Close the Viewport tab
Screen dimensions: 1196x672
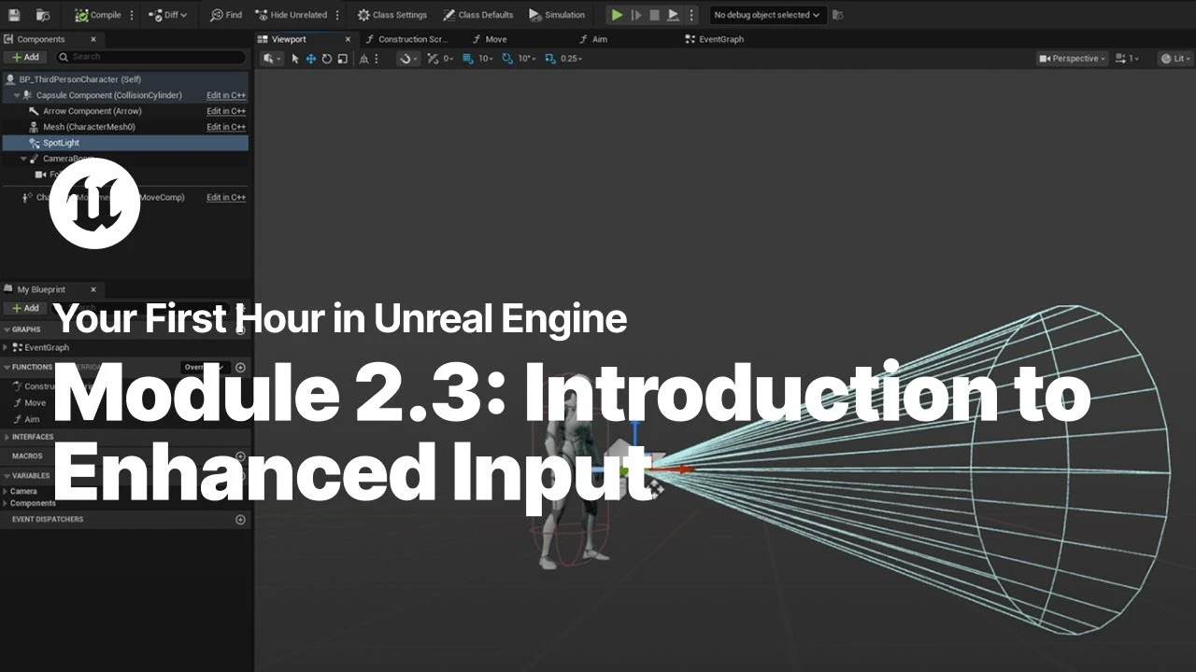(348, 39)
